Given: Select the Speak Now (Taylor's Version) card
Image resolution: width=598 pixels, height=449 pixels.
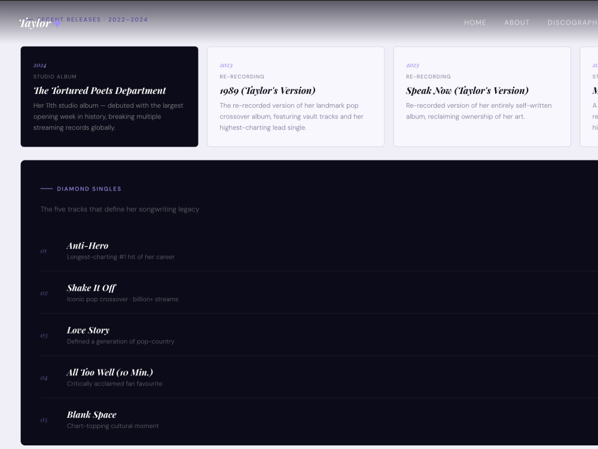Looking at the screenshot, I should point(482,96).
